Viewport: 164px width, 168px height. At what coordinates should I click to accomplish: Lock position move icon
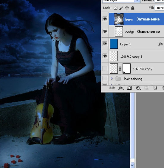point(127,8)
